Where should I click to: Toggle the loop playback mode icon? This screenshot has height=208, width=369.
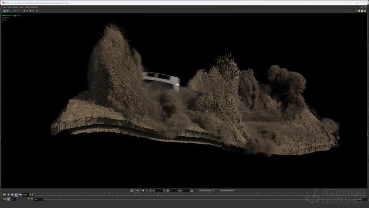coord(5,199)
